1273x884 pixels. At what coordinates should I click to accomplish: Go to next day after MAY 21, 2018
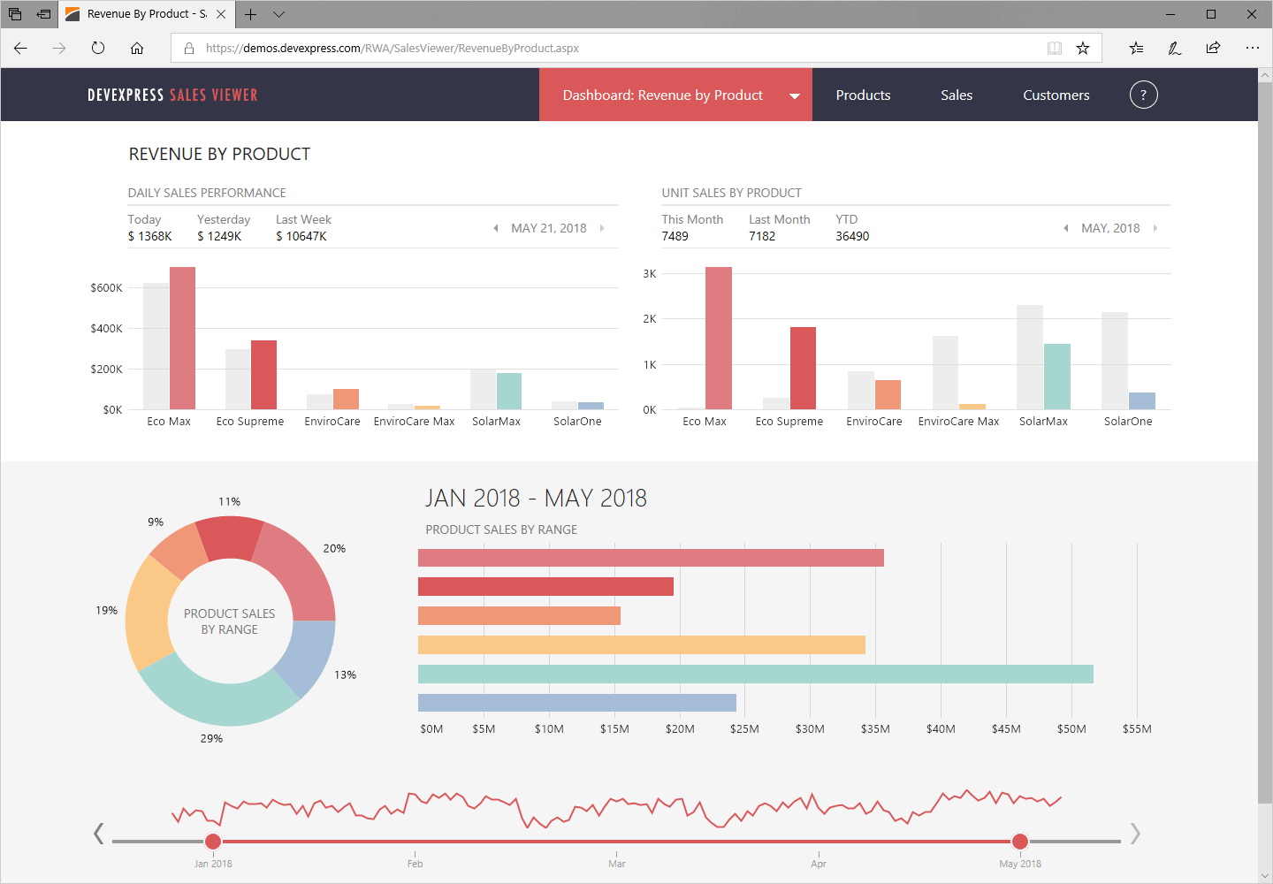pos(602,228)
